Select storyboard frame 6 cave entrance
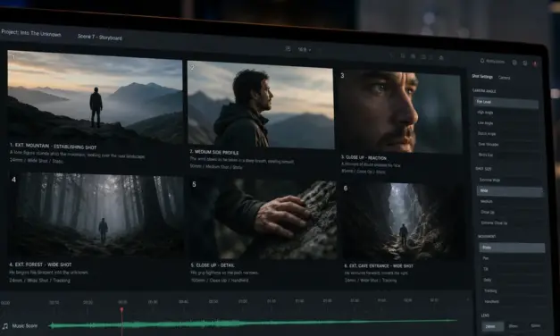The width and height of the screenshot is (560, 336). coord(404,222)
